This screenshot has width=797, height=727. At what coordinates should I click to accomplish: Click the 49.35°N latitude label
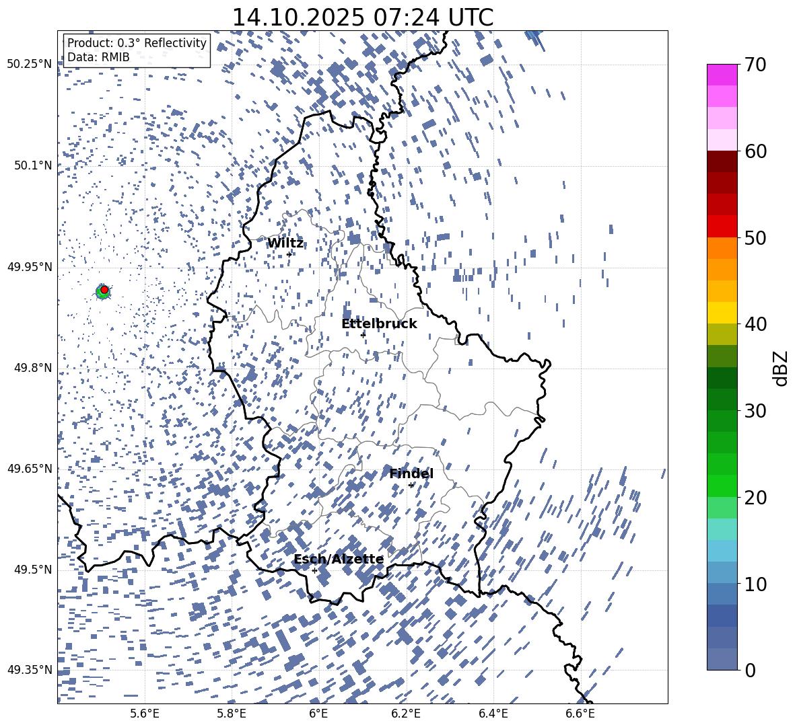30,670
